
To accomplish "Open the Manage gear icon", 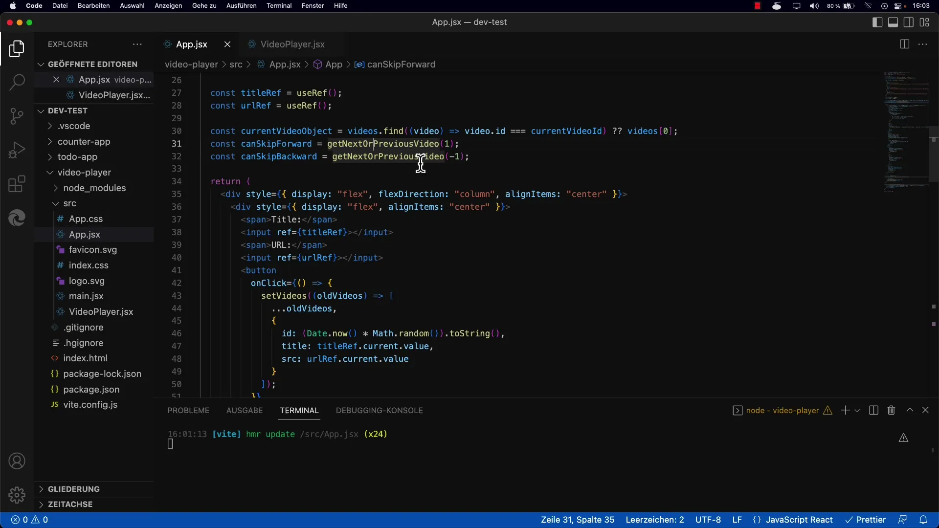I will [17, 495].
